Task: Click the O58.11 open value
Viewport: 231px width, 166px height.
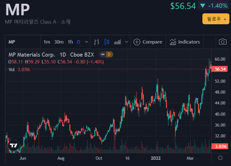Action: 16,62
